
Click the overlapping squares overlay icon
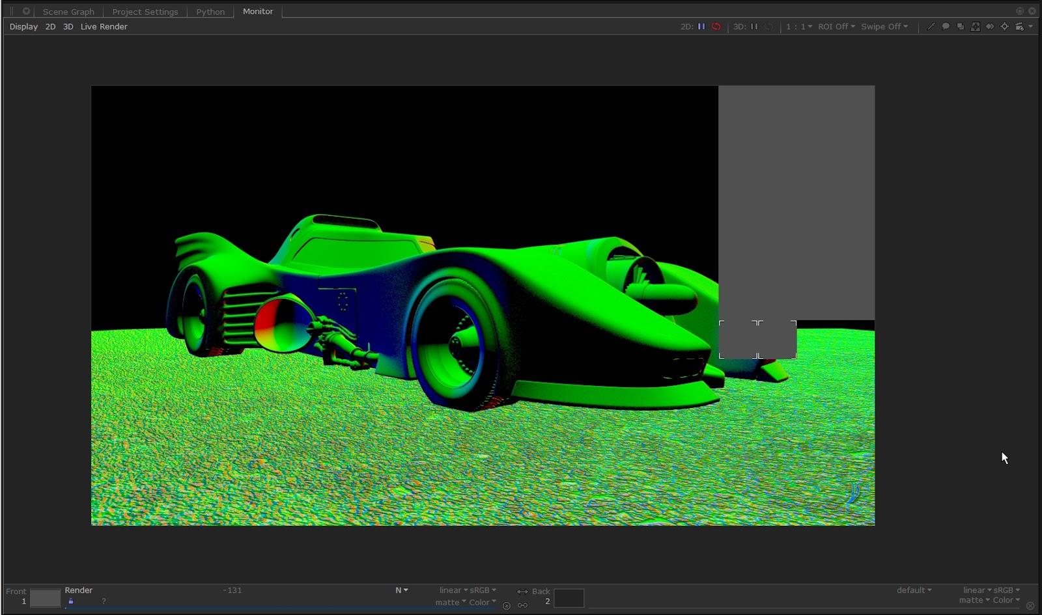point(960,27)
